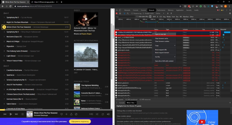Open the Application tab
Screen dimensions: 232x125
[x=180, y=10]
